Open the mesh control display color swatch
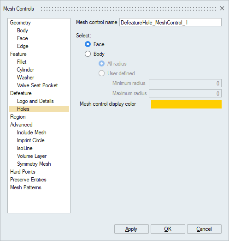The height and width of the screenshot is (241, 229). tap(186, 104)
